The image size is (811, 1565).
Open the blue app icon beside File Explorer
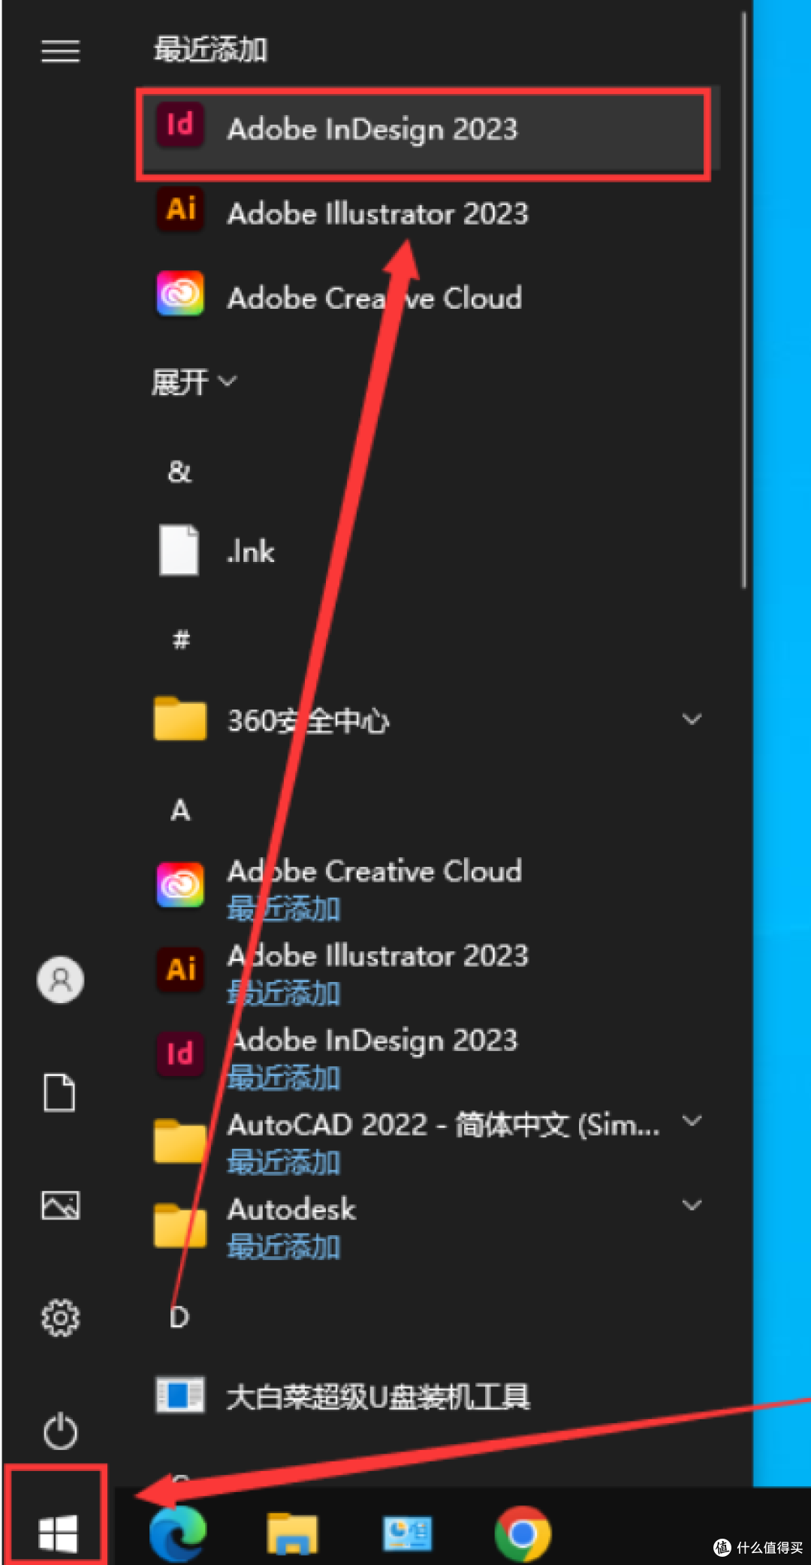(407, 1533)
